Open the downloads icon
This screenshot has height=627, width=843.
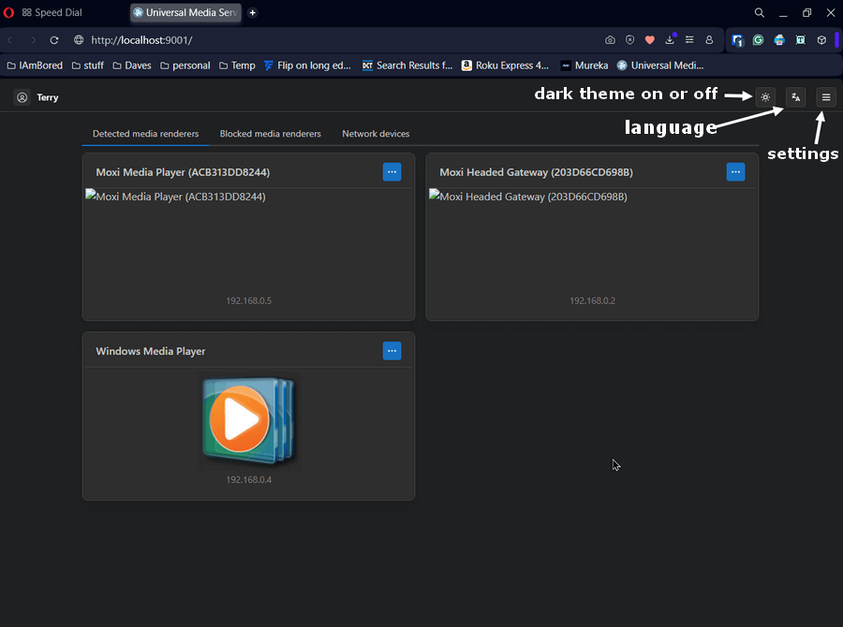670,39
